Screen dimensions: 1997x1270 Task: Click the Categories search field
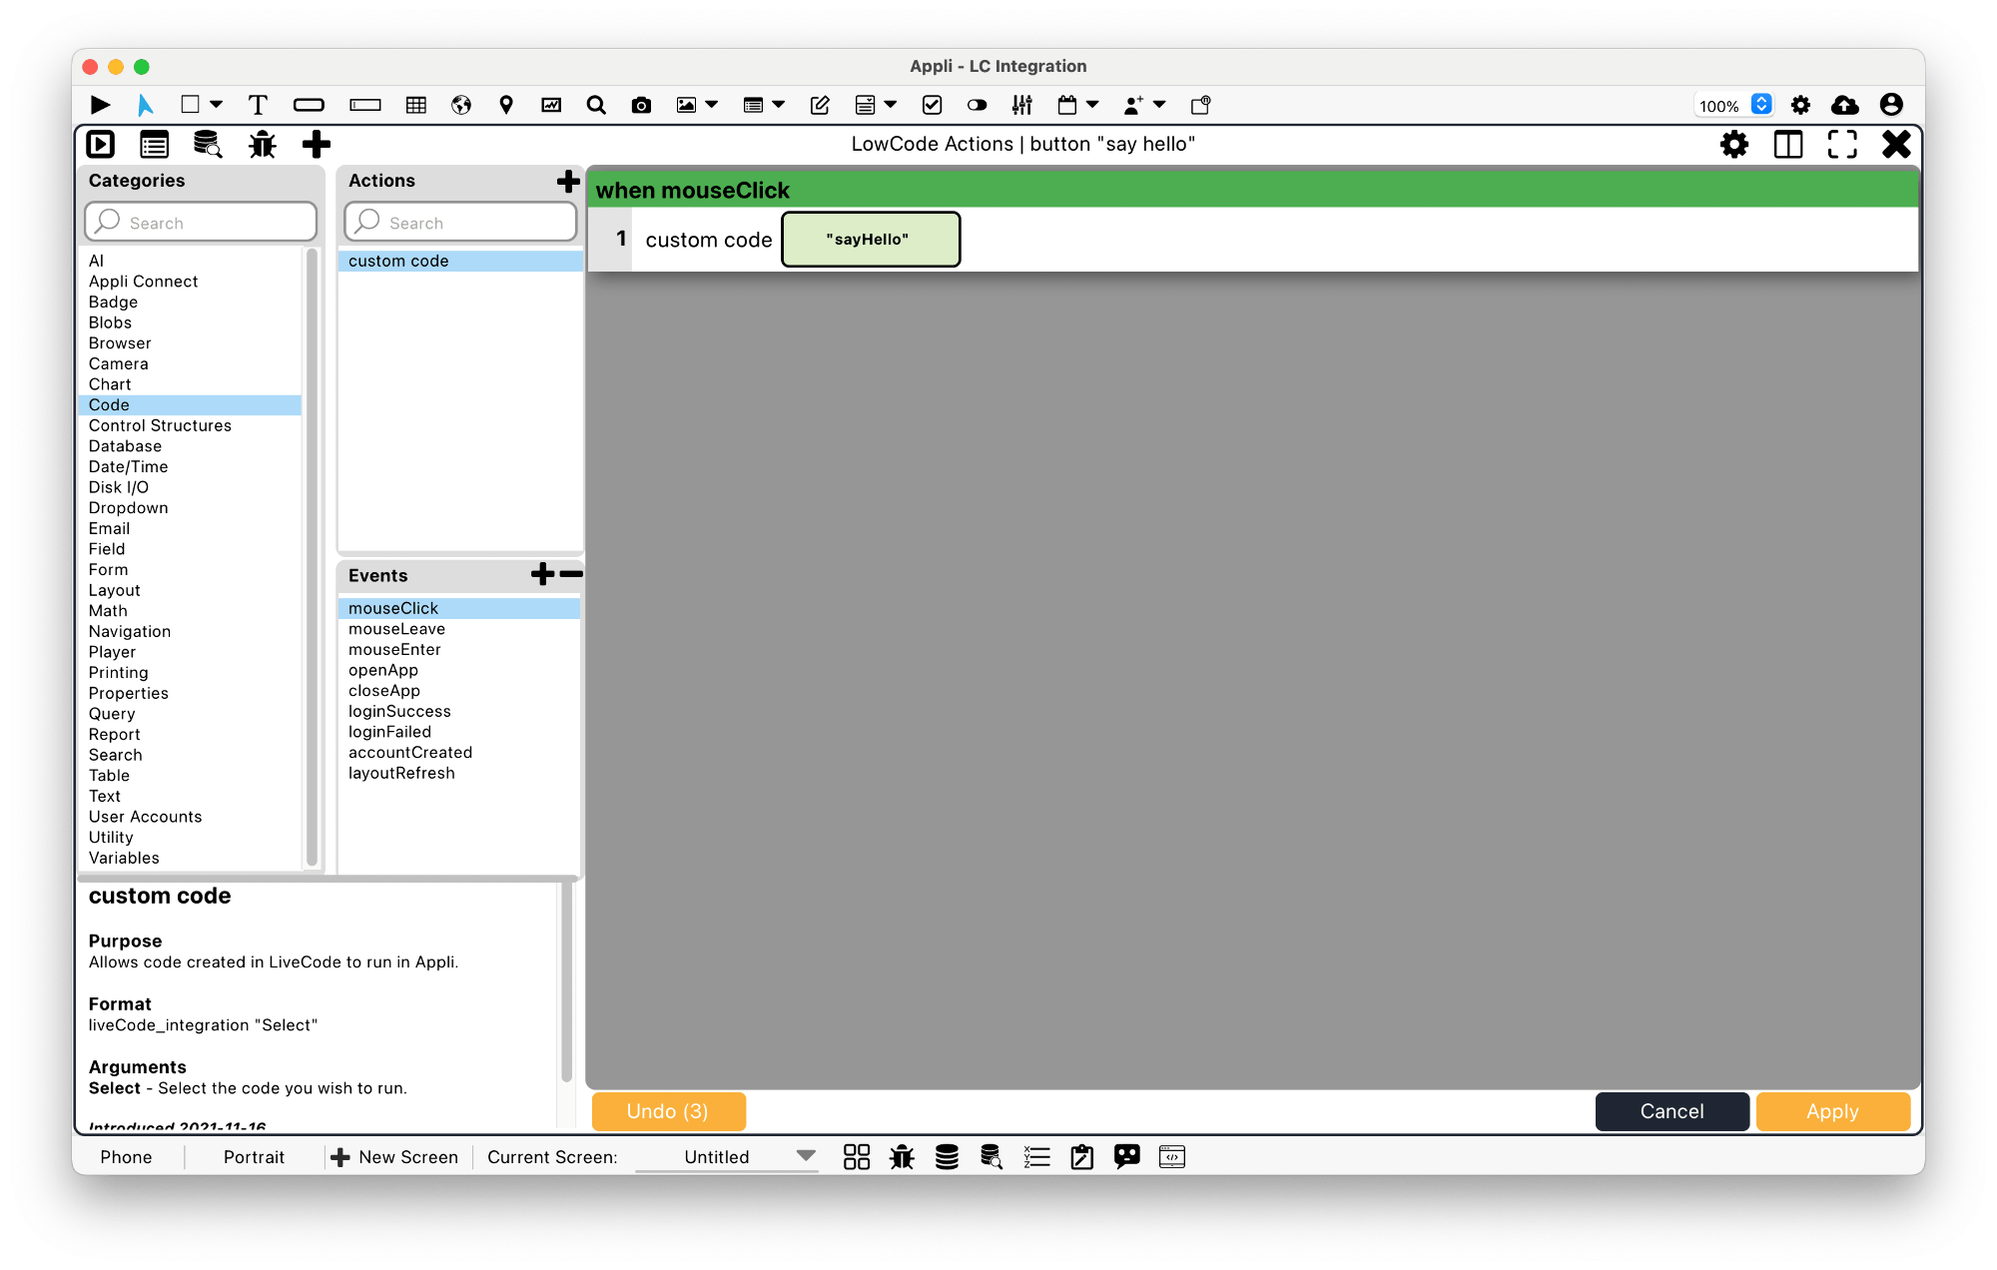click(x=203, y=223)
